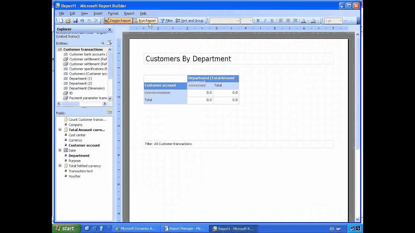415x233 pixels.
Task: Open the font size dropdown
Action: click(x=251, y=21)
